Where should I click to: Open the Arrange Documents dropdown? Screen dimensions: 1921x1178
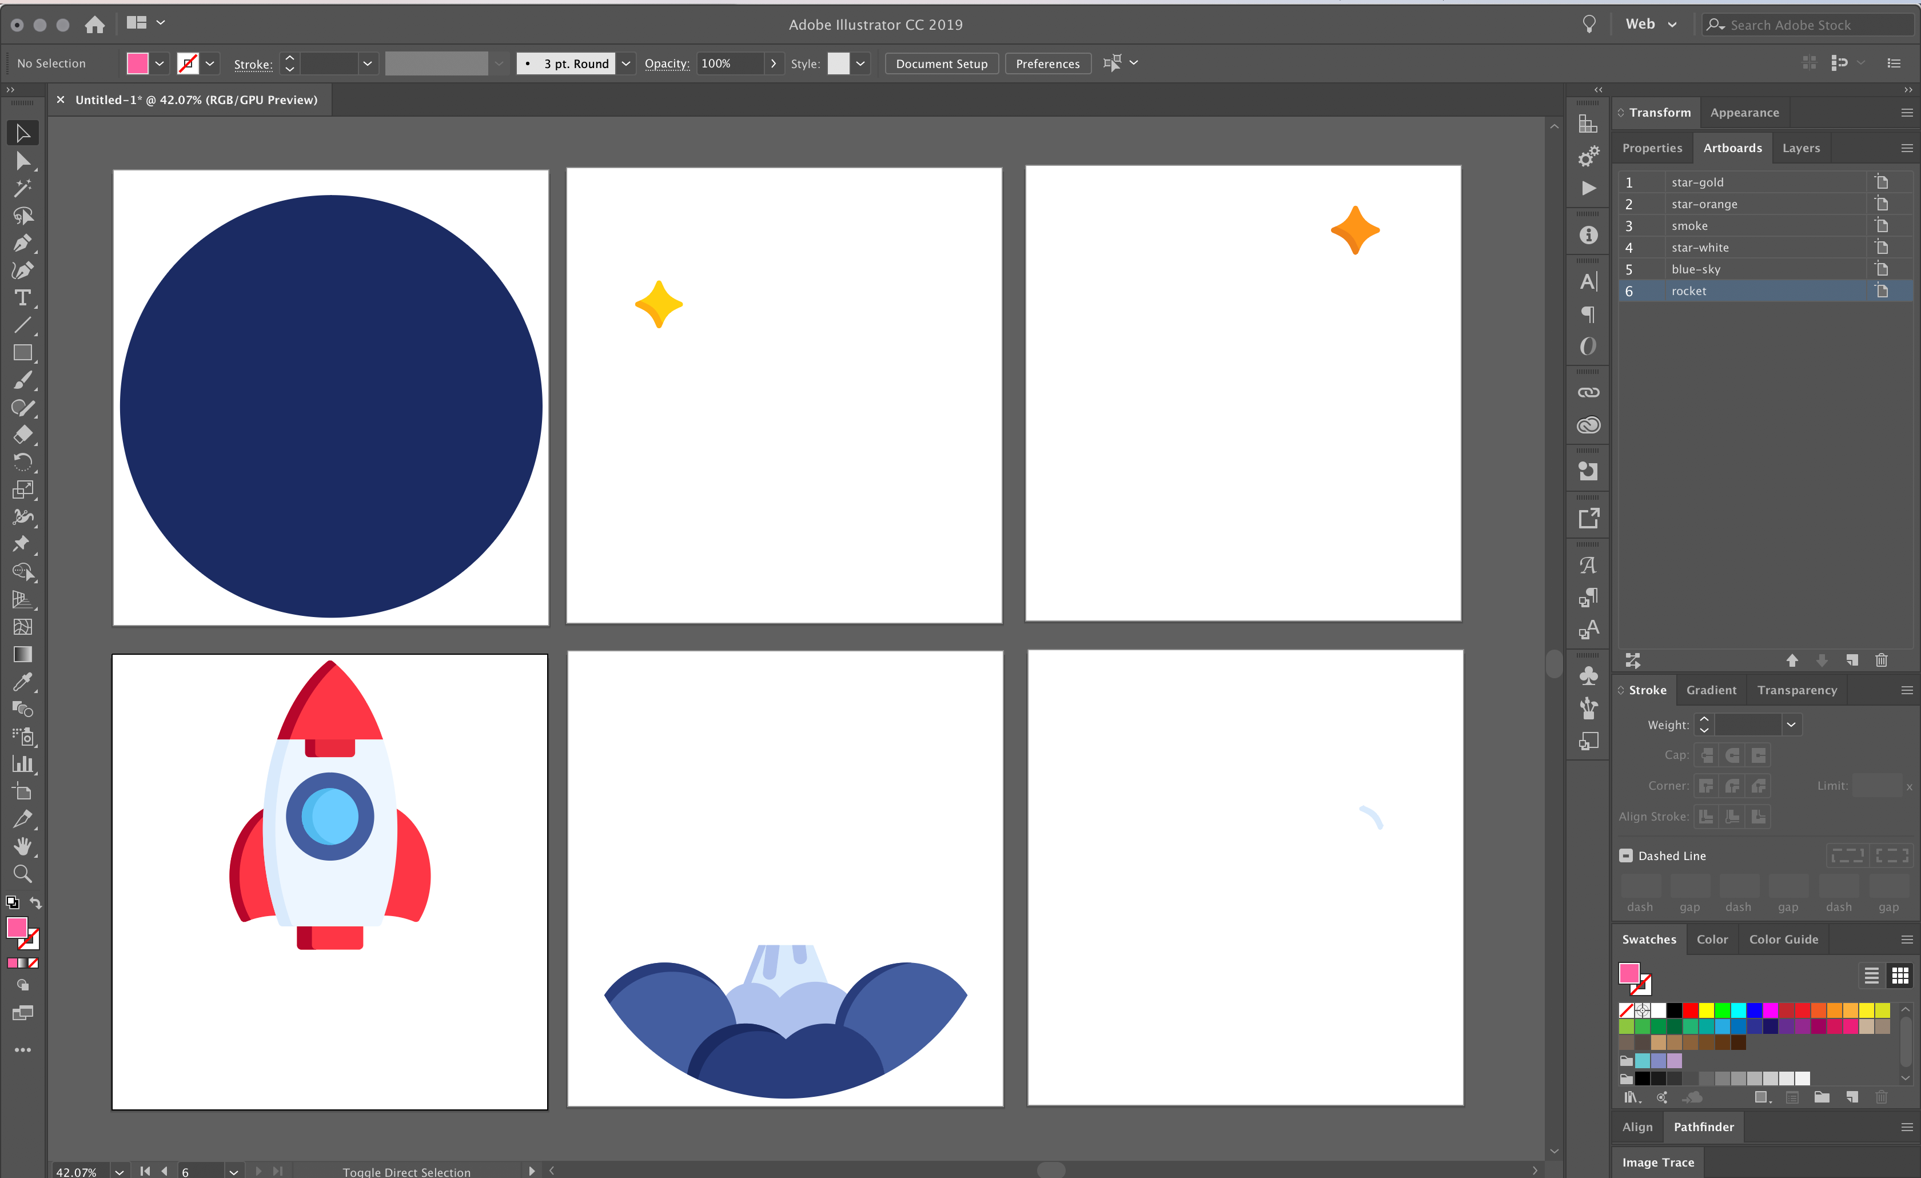[x=146, y=23]
